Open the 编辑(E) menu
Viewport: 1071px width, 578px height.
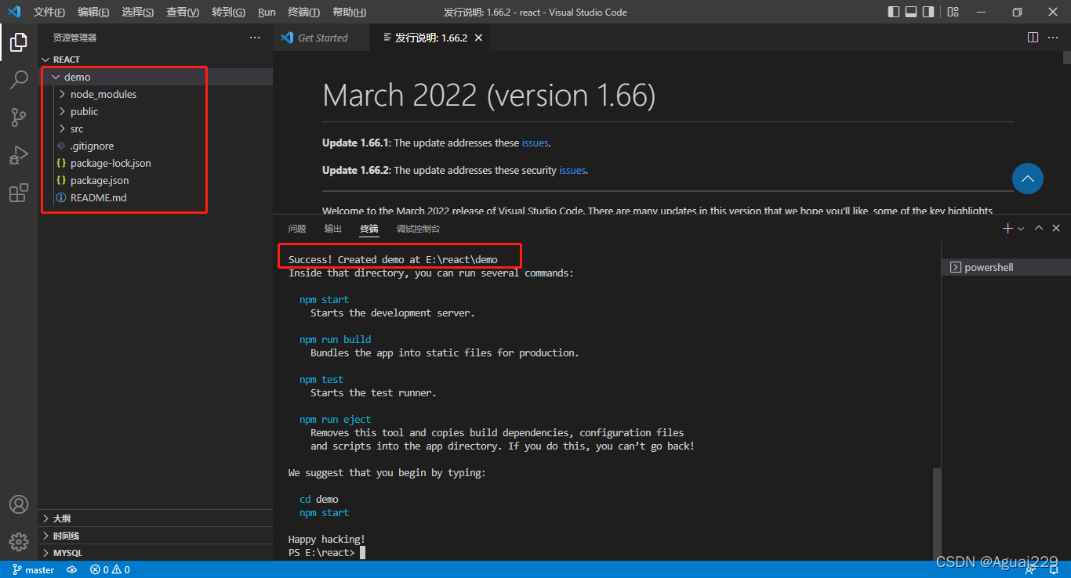point(93,12)
